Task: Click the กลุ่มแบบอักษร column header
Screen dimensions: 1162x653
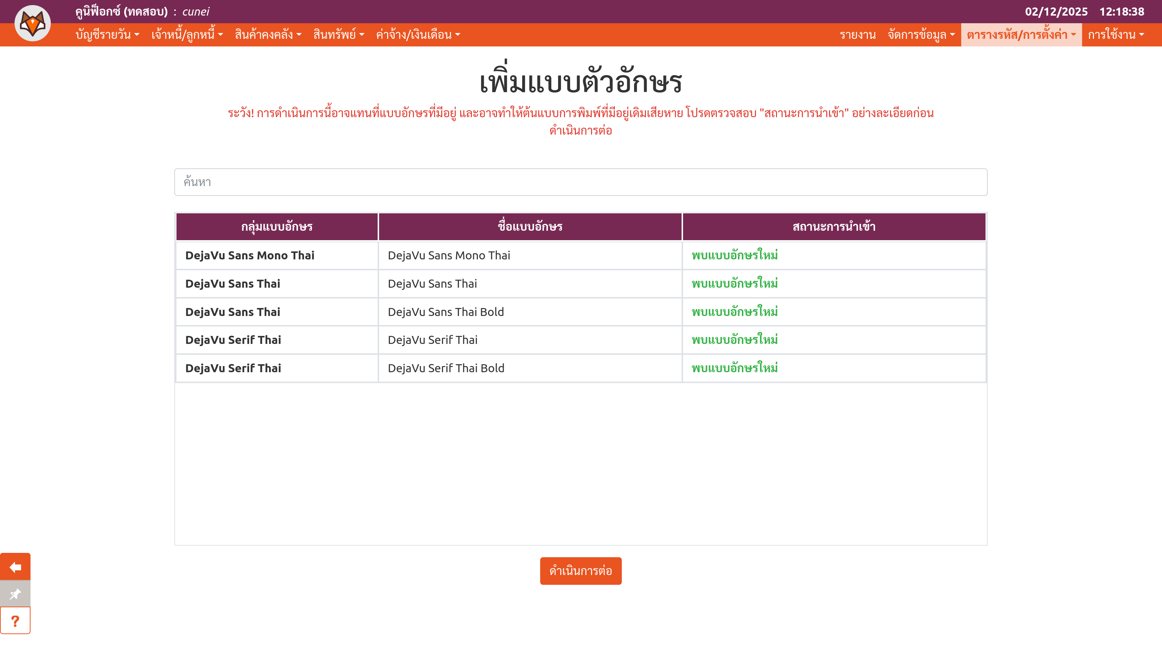Action: point(276,227)
